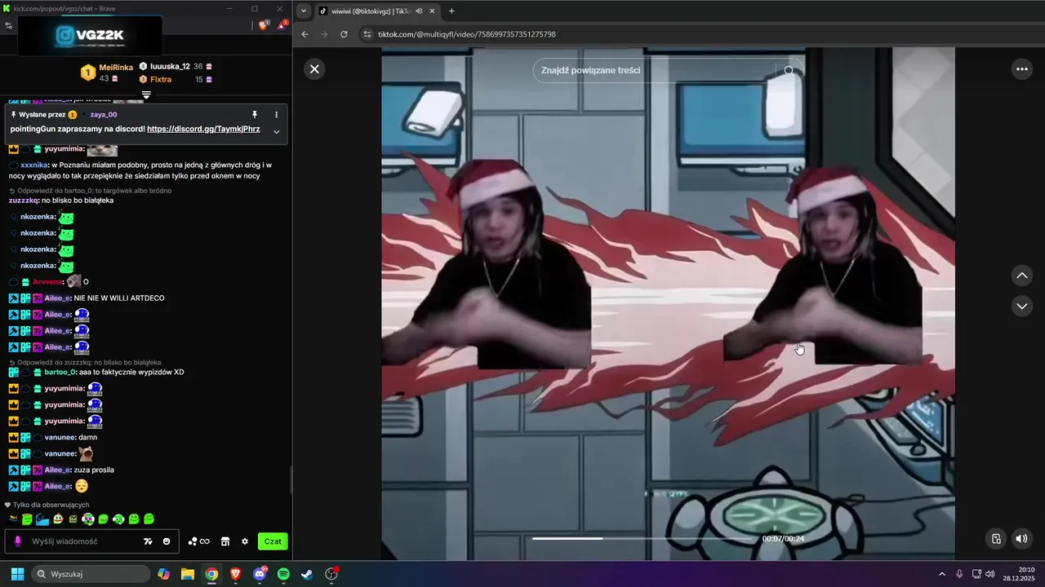1045x587 pixels.
Task: Open Fixtra leaderboard entry
Action: 176,79
